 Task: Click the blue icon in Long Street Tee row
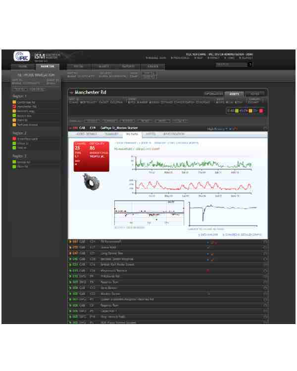pyautogui.click(x=208, y=254)
